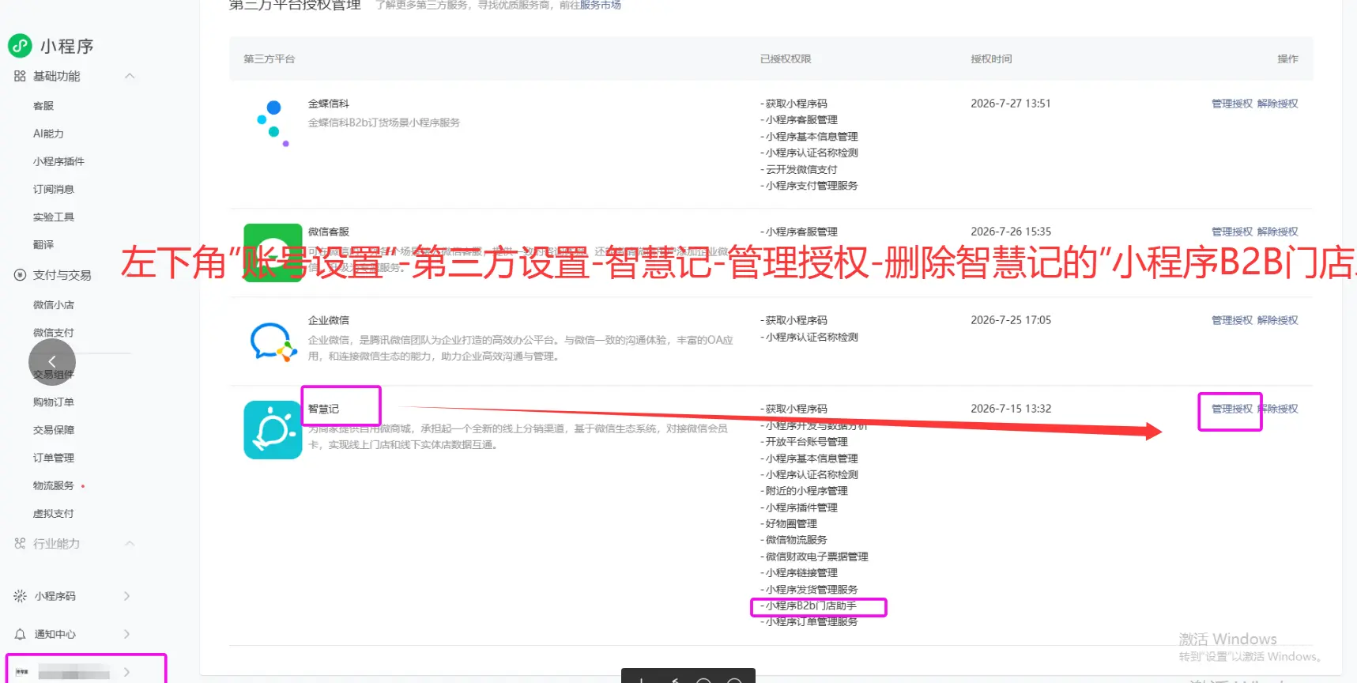Click the 支付与交易 circle icon

click(x=20, y=275)
